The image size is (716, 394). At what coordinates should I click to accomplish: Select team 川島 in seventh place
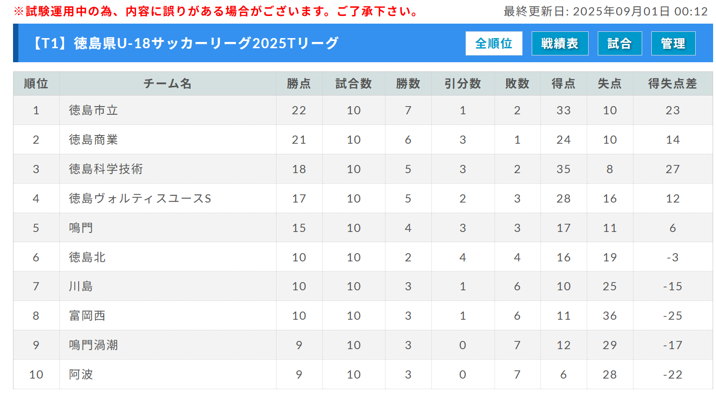click(81, 286)
